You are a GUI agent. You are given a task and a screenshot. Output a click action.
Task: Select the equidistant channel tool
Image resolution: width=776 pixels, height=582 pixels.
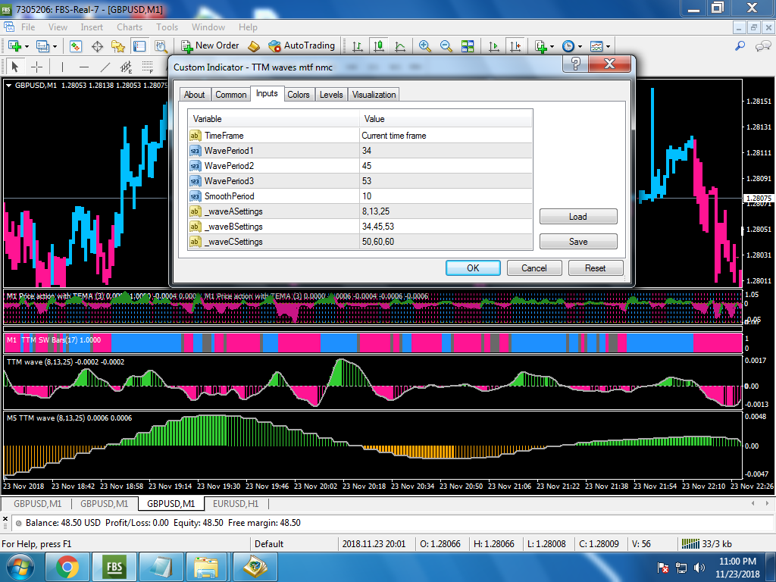[127, 67]
